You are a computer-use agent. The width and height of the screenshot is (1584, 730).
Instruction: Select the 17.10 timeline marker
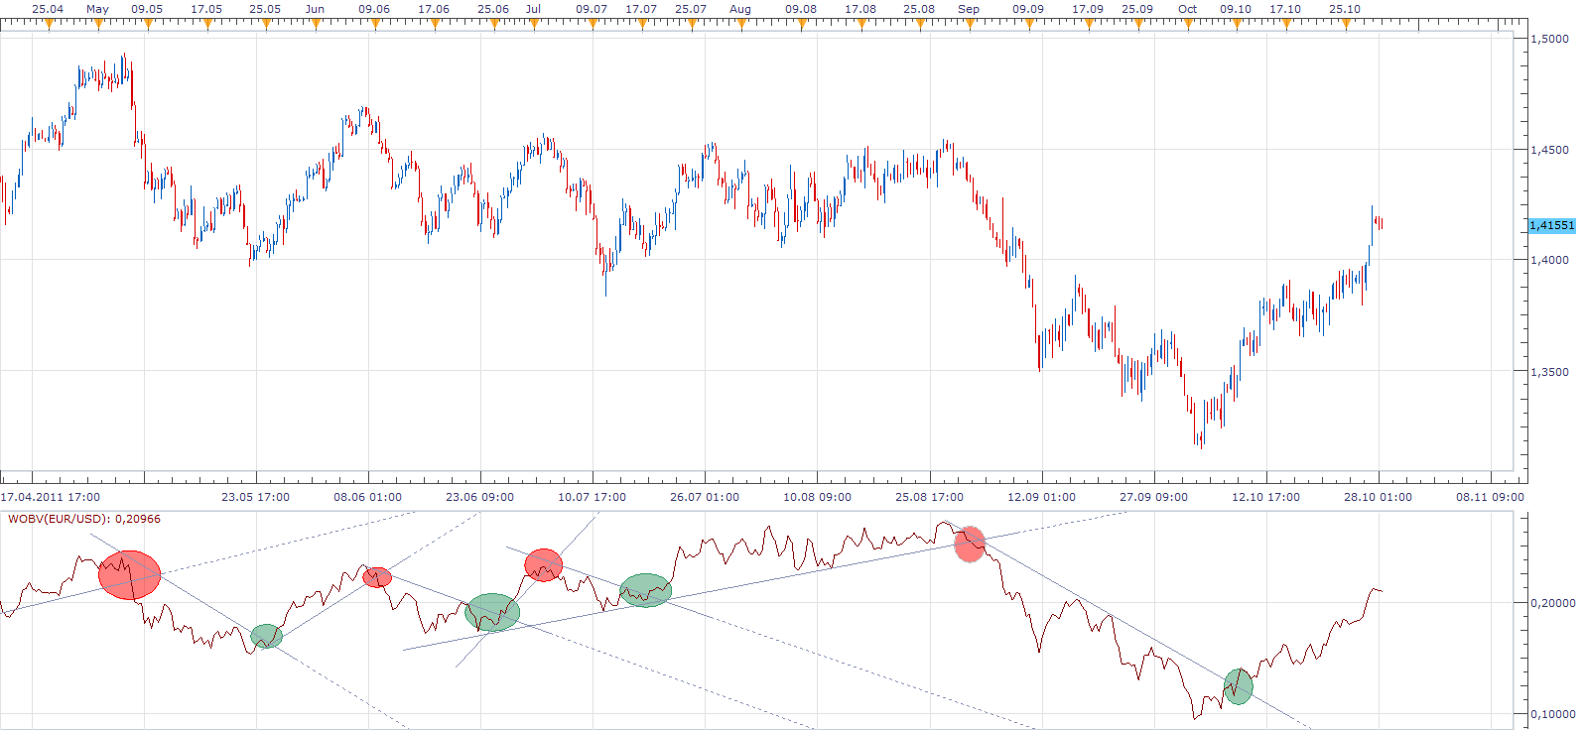pos(1285,25)
